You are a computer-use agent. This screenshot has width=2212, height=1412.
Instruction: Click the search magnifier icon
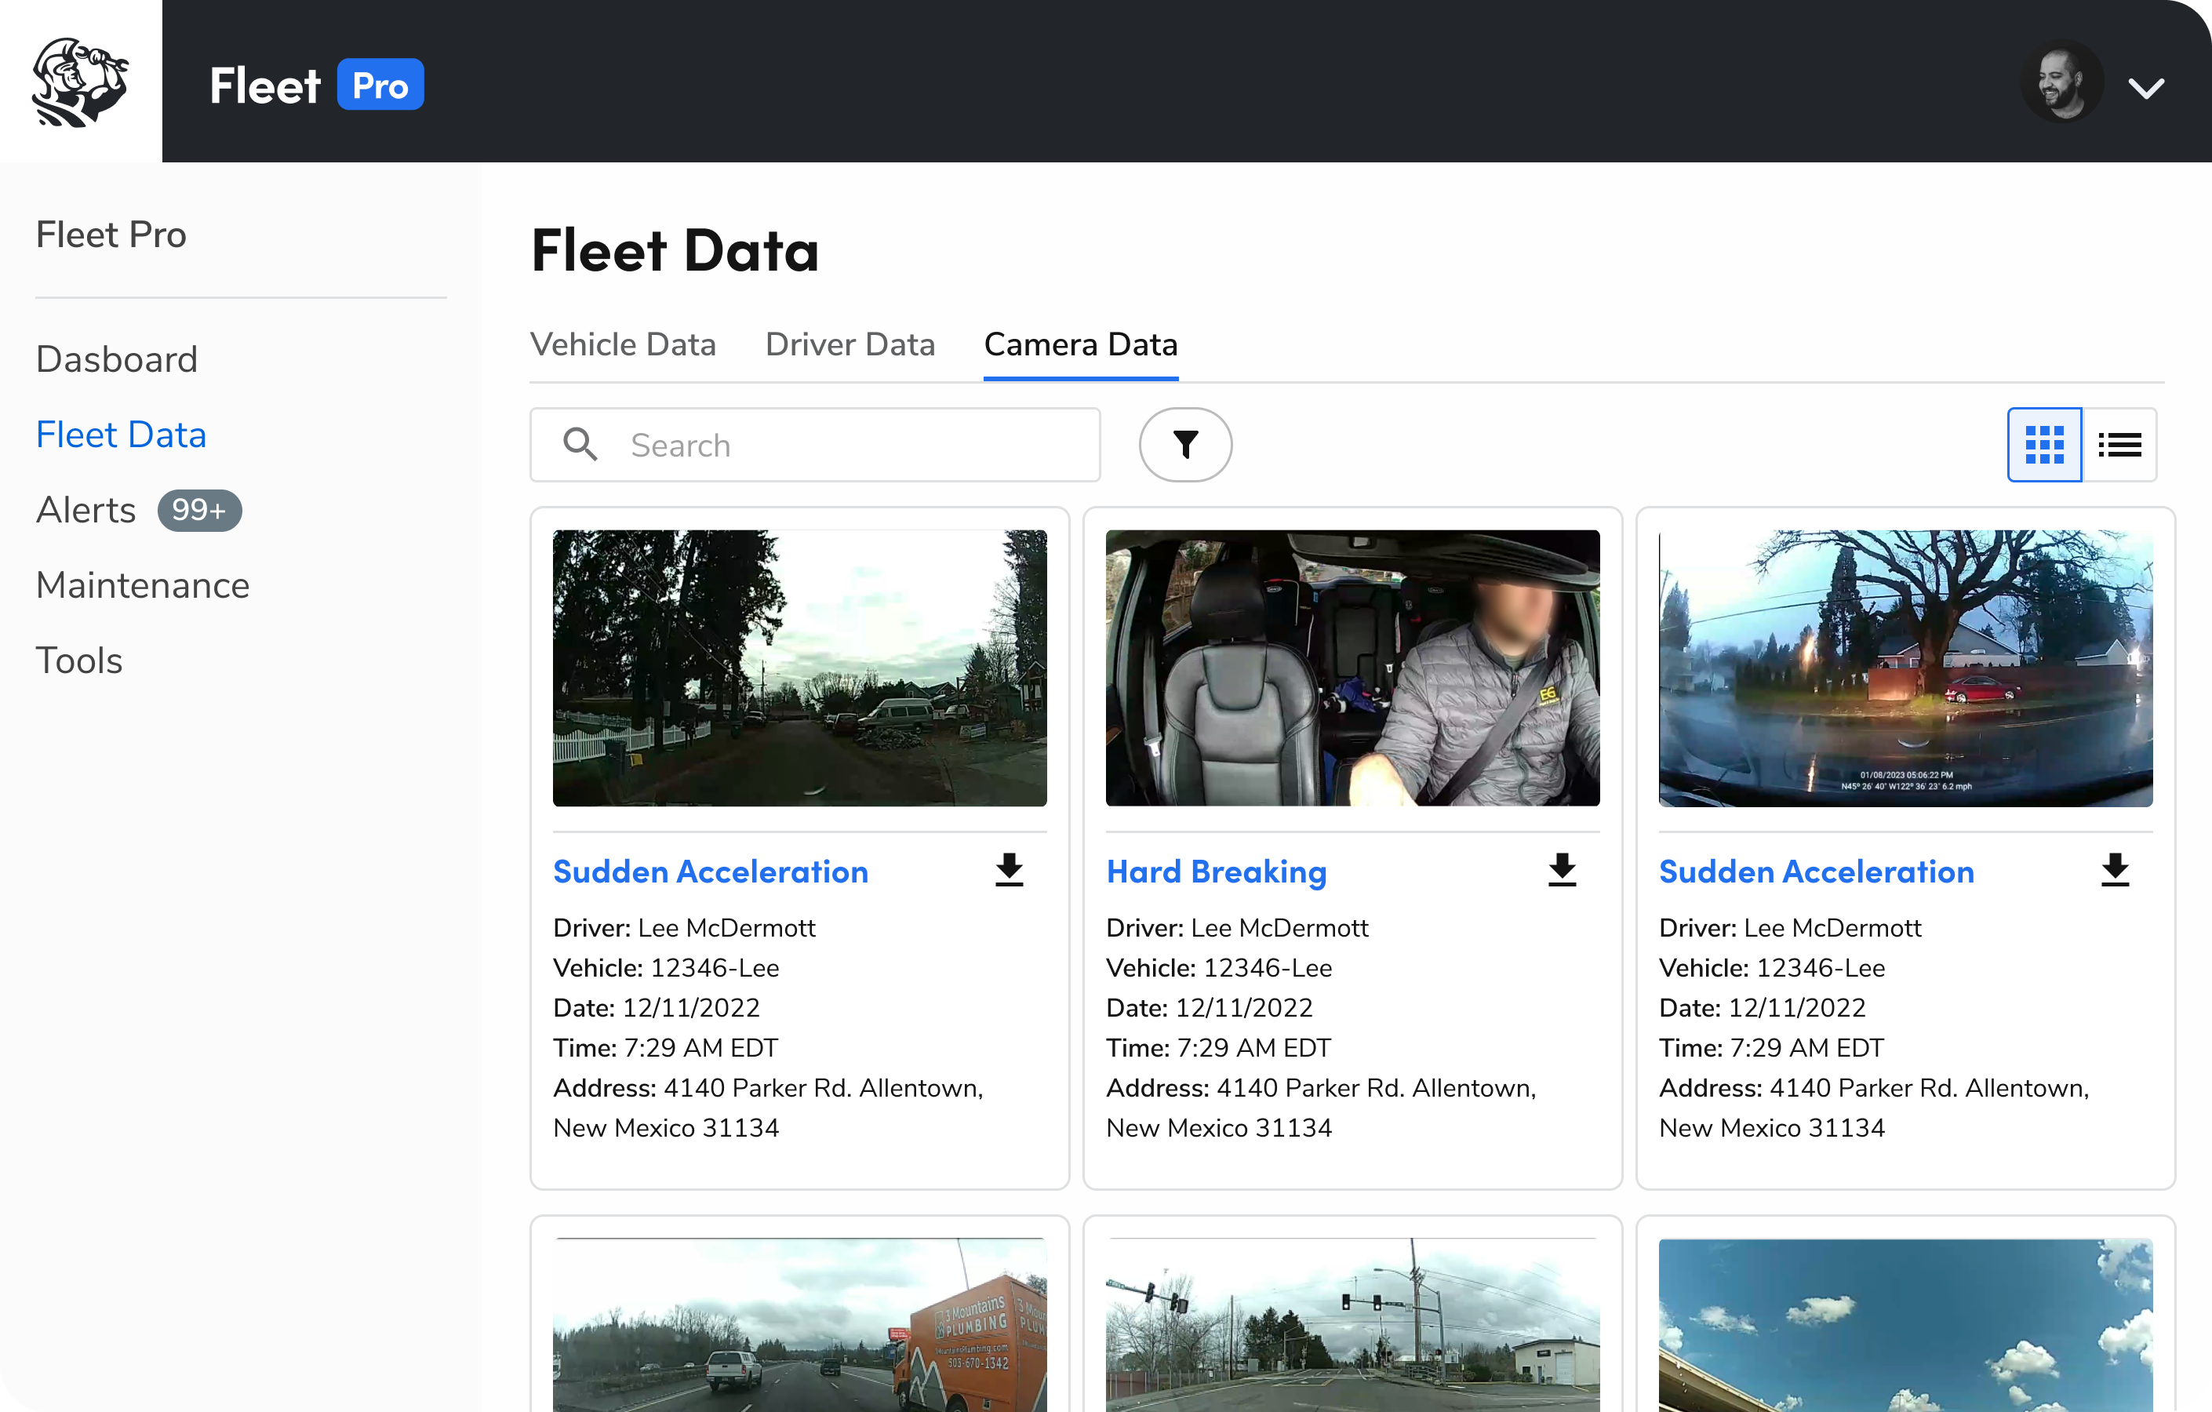click(x=580, y=444)
